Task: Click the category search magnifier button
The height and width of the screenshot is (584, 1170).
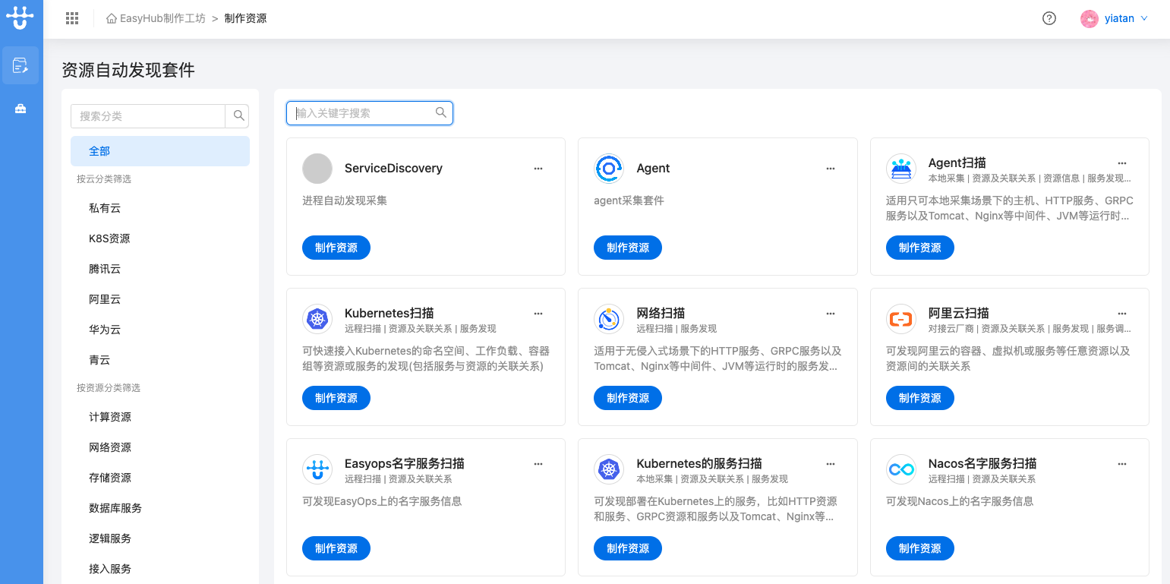Action: (x=238, y=116)
